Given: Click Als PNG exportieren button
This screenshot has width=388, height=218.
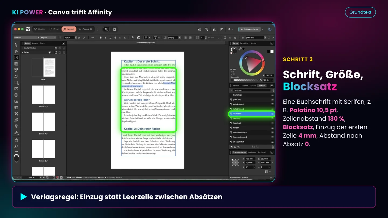Looking at the screenshot, I should [249, 29].
